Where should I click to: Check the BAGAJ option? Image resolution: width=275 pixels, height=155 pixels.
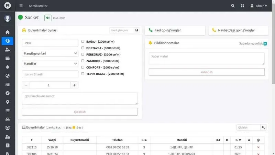click(82, 41)
